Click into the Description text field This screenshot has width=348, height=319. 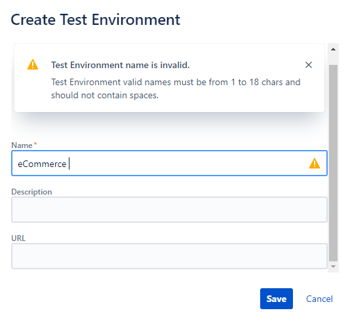pos(169,210)
